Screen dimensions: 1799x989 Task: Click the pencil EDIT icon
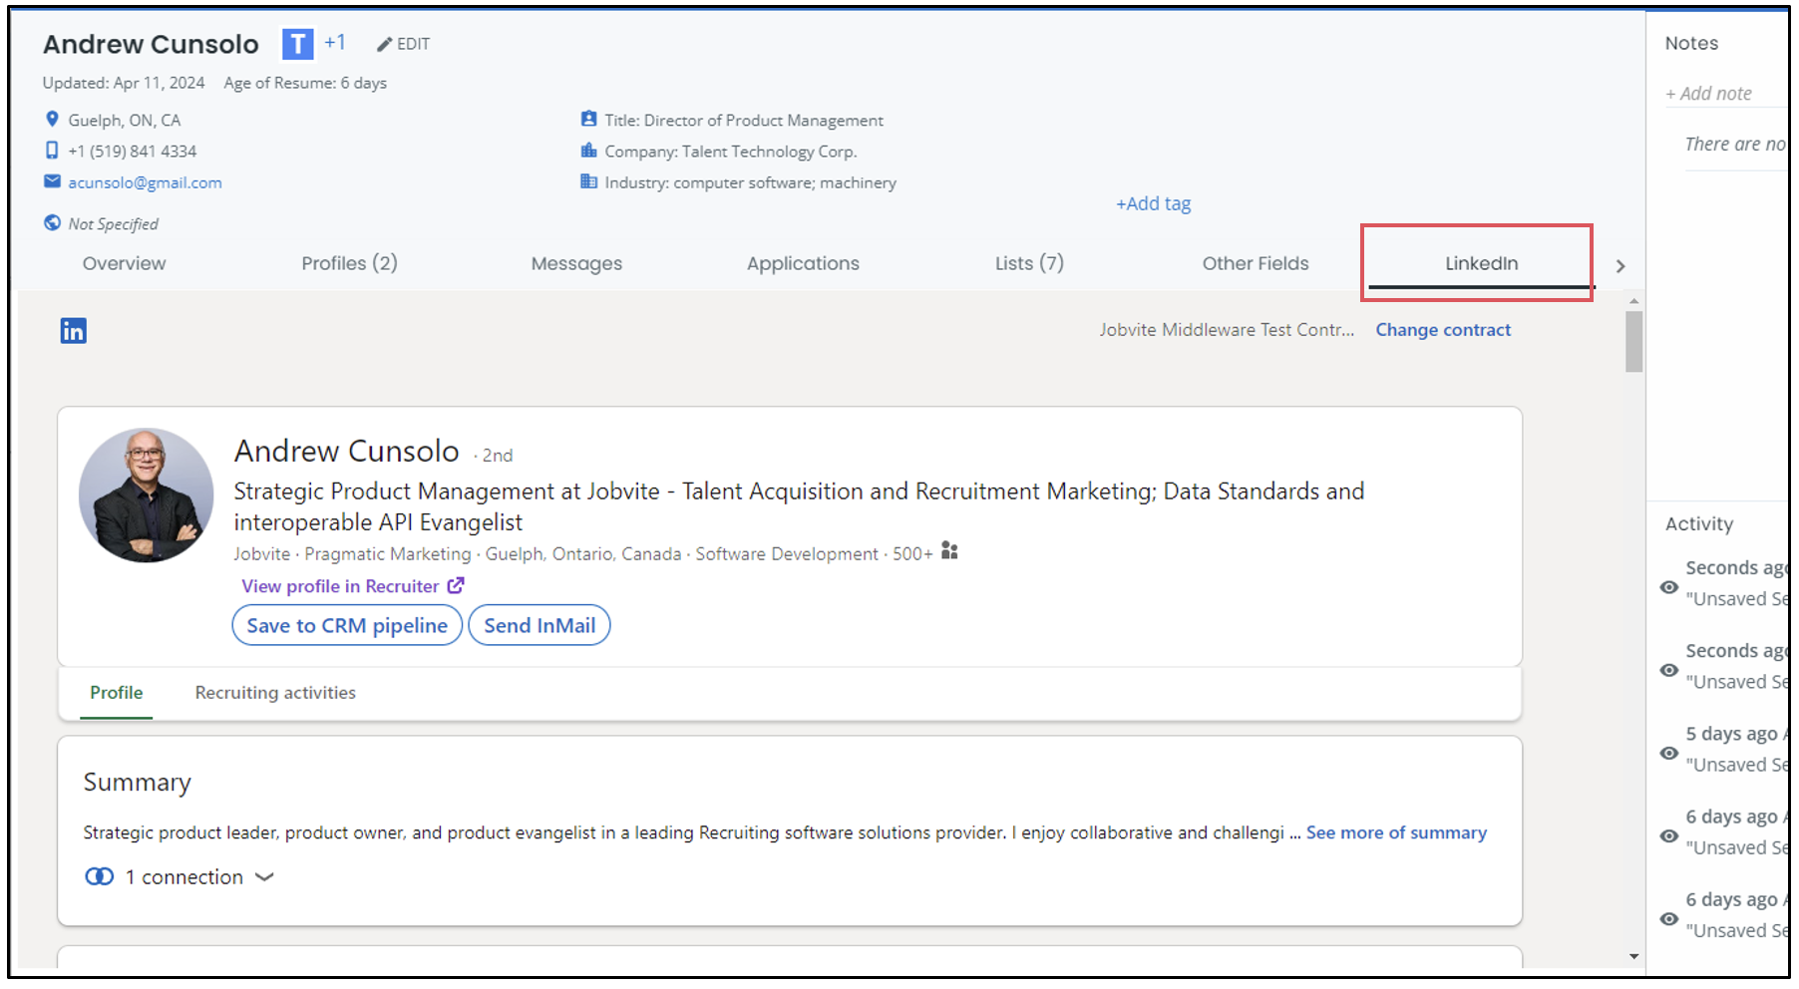(384, 44)
